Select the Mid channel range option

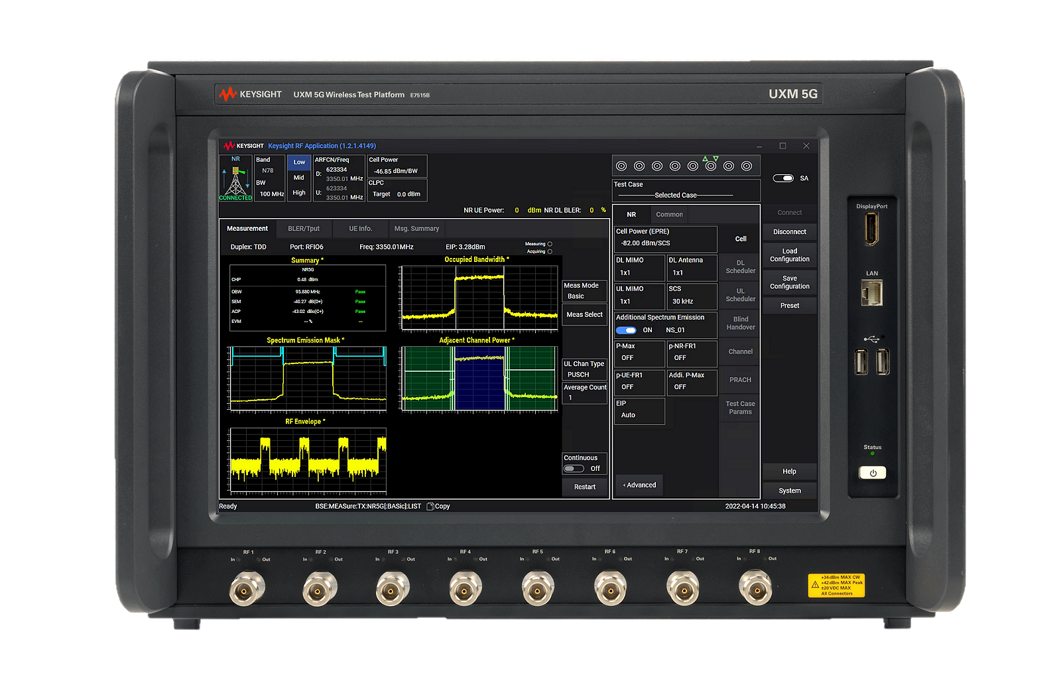pos(299,178)
